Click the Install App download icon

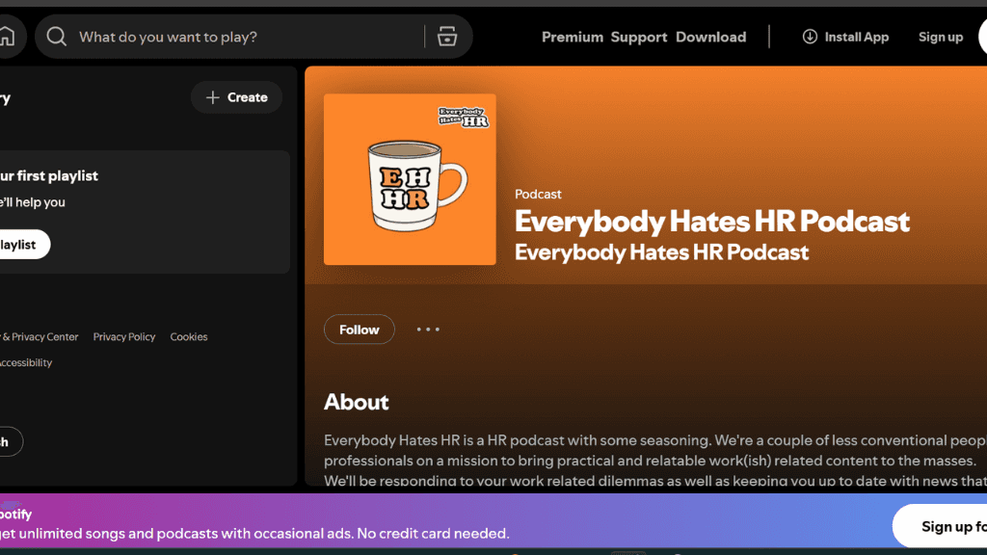tap(810, 37)
